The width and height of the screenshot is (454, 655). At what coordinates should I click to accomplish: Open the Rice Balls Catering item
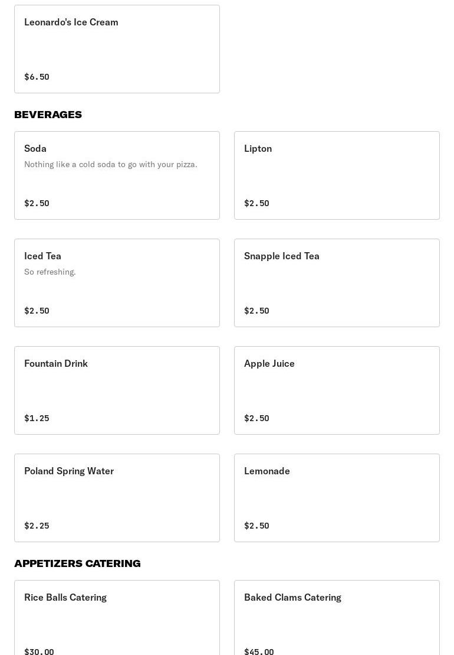(x=117, y=617)
